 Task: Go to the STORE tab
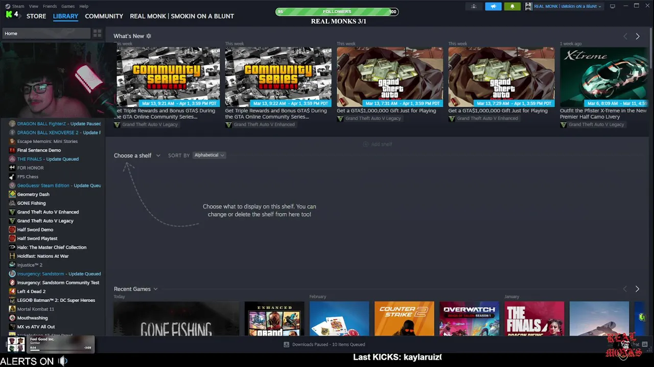coord(36,16)
